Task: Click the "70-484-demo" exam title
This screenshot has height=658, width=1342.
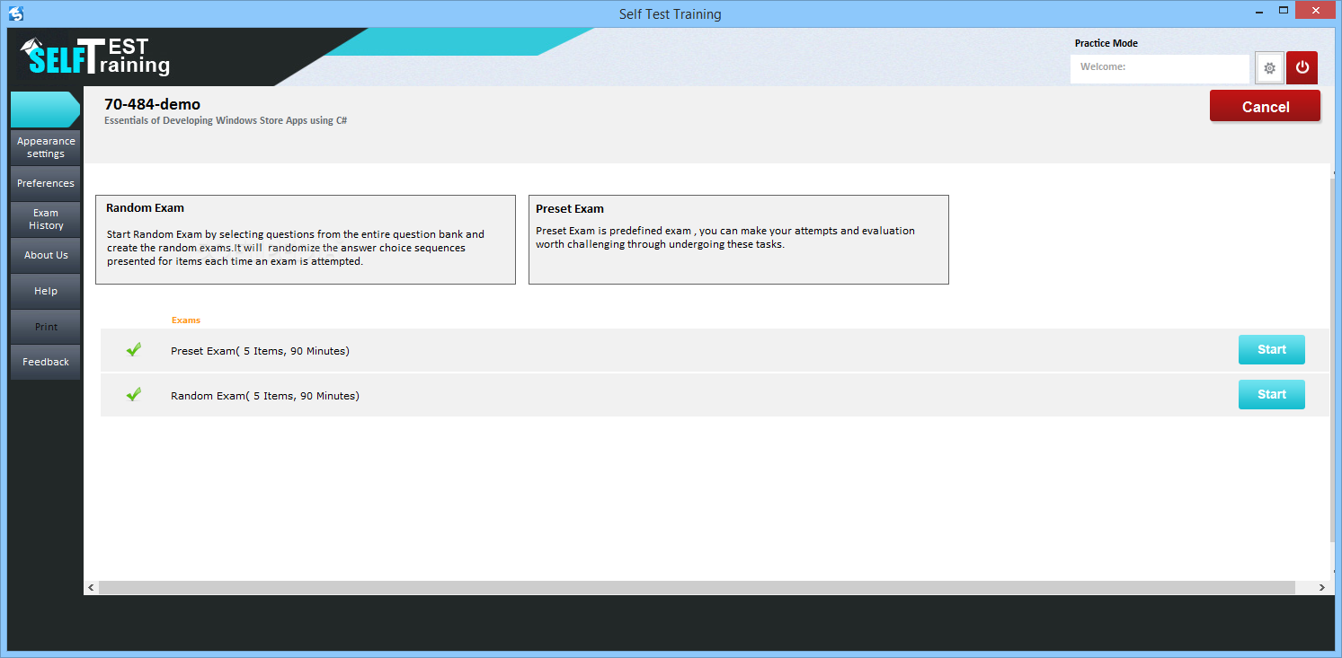Action: (152, 104)
